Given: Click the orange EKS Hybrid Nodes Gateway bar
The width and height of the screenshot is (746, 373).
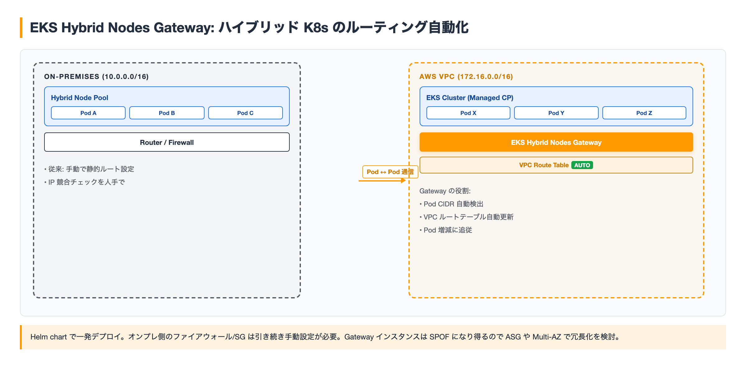Looking at the screenshot, I should point(556,142).
